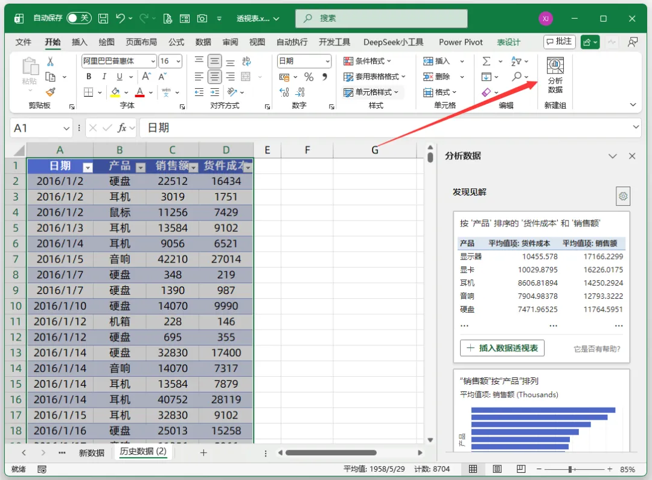Switch to Page Break Preview view icon
652x480 pixels.
521,469
